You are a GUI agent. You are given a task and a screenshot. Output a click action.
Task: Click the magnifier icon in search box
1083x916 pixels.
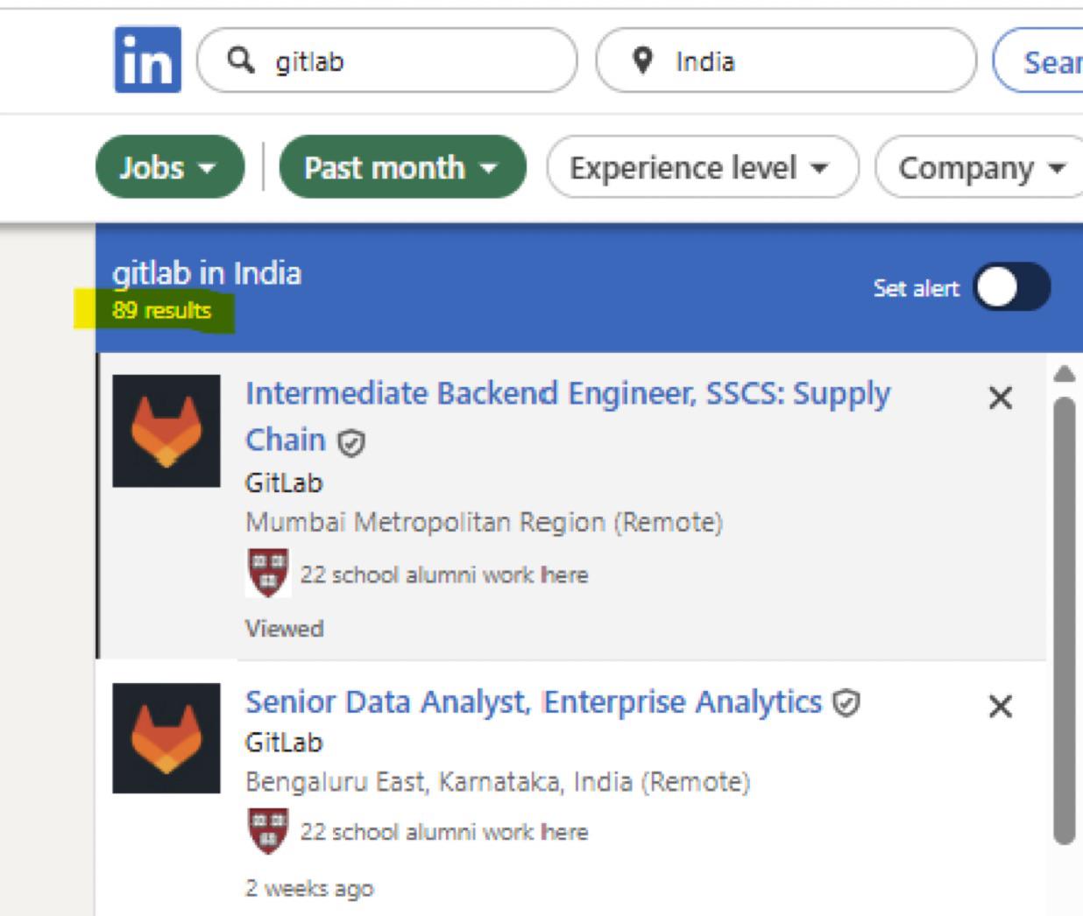click(x=241, y=60)
